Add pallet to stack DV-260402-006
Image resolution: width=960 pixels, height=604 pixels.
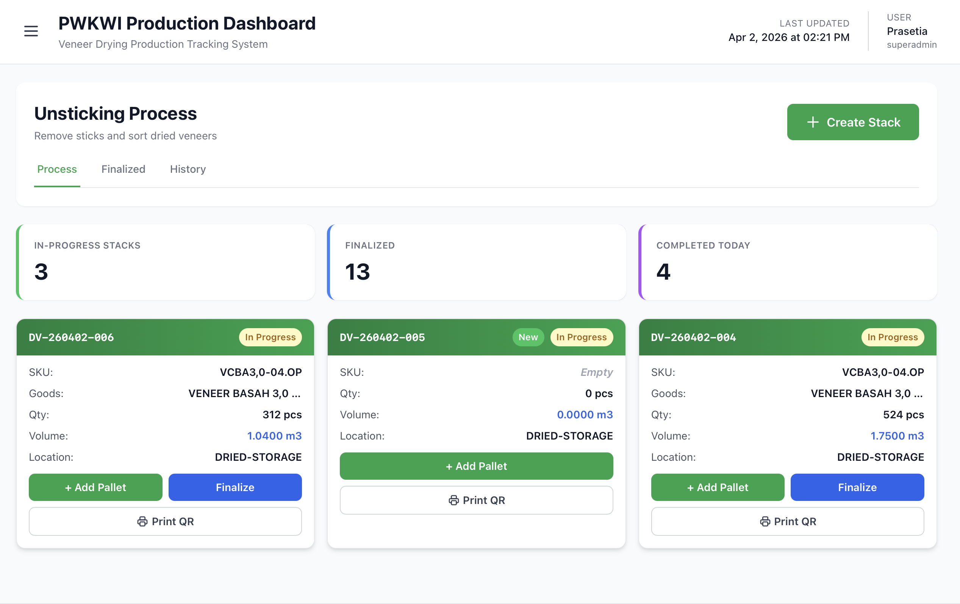[95, 487]
